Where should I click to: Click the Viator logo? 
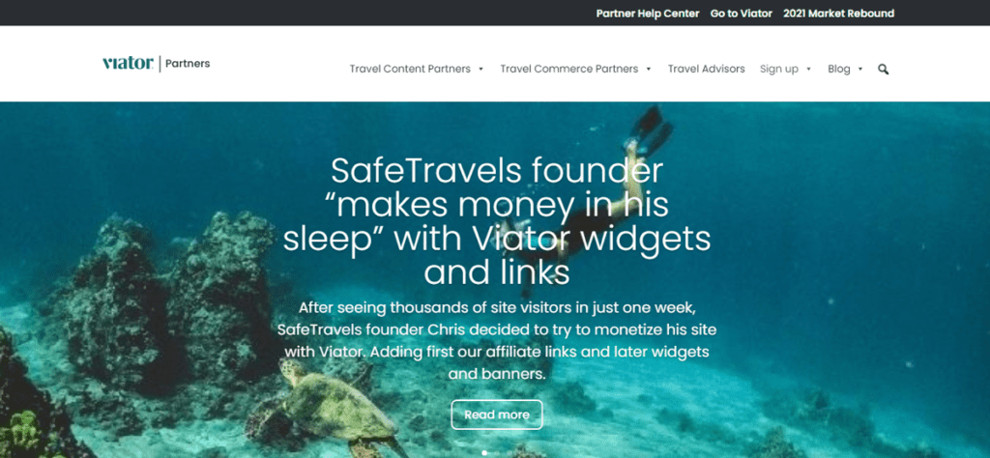click(128, 63)
